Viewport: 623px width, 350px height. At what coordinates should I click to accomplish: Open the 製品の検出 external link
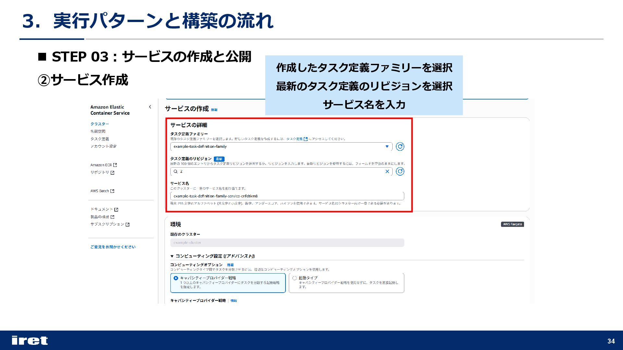click(102, 217)
